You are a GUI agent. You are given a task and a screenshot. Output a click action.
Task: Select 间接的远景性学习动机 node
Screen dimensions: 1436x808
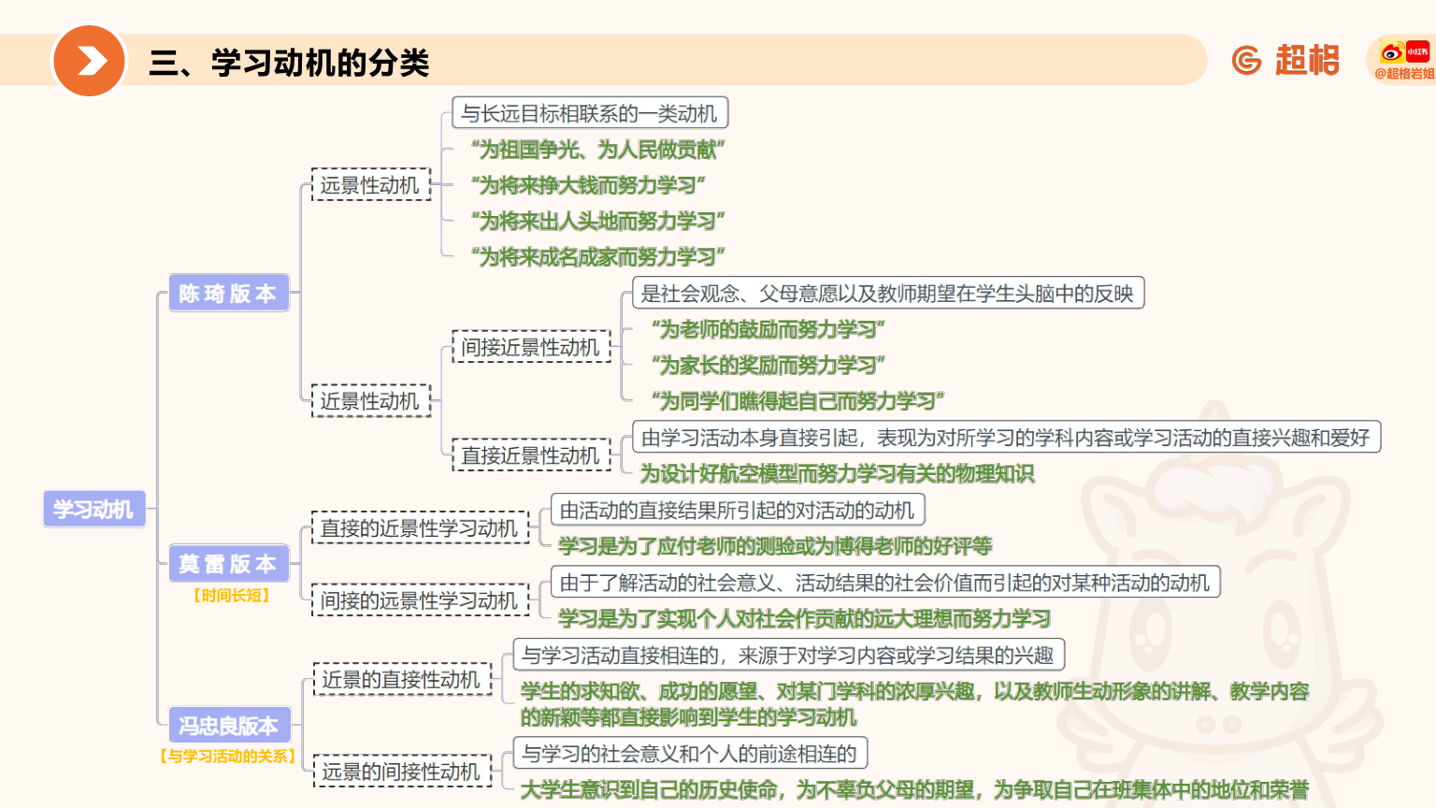pos(421,600)
